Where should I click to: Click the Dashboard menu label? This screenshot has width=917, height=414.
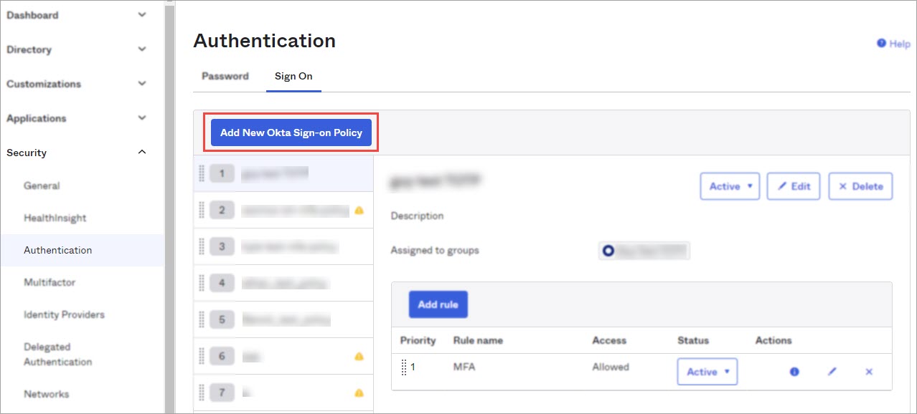[32, 15]
